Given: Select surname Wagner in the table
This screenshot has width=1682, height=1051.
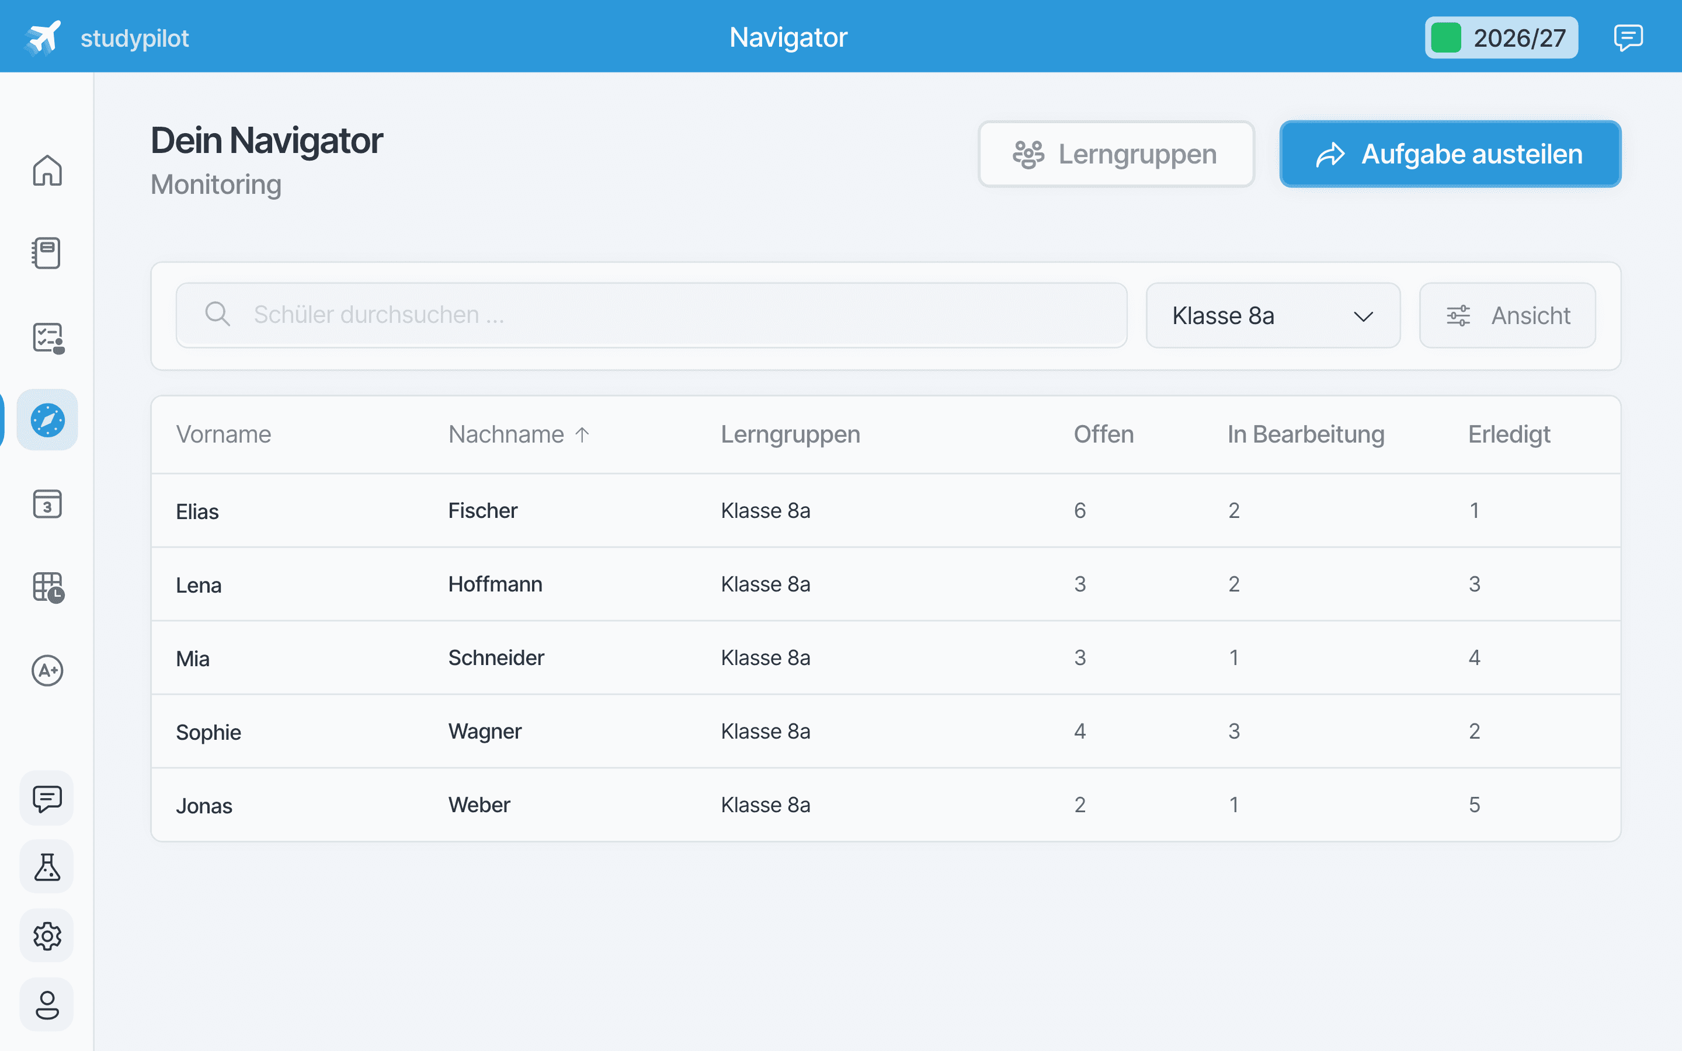Looking at the screenshot, I should 484,732.
